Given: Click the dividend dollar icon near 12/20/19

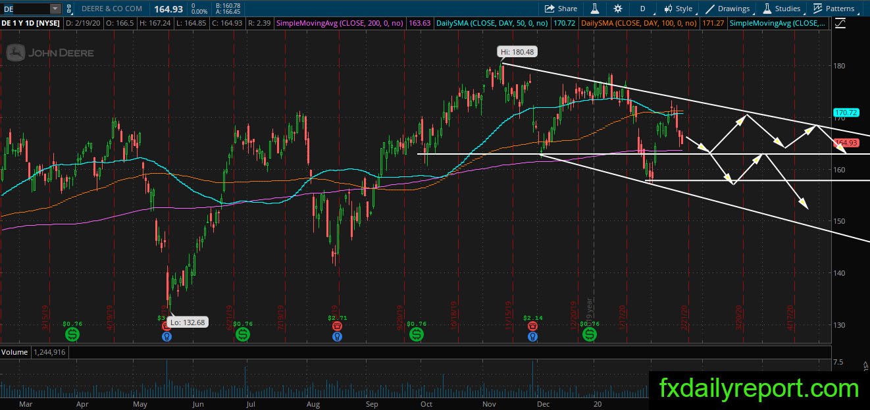Looking at the screenshot, I should pos(589,335).
